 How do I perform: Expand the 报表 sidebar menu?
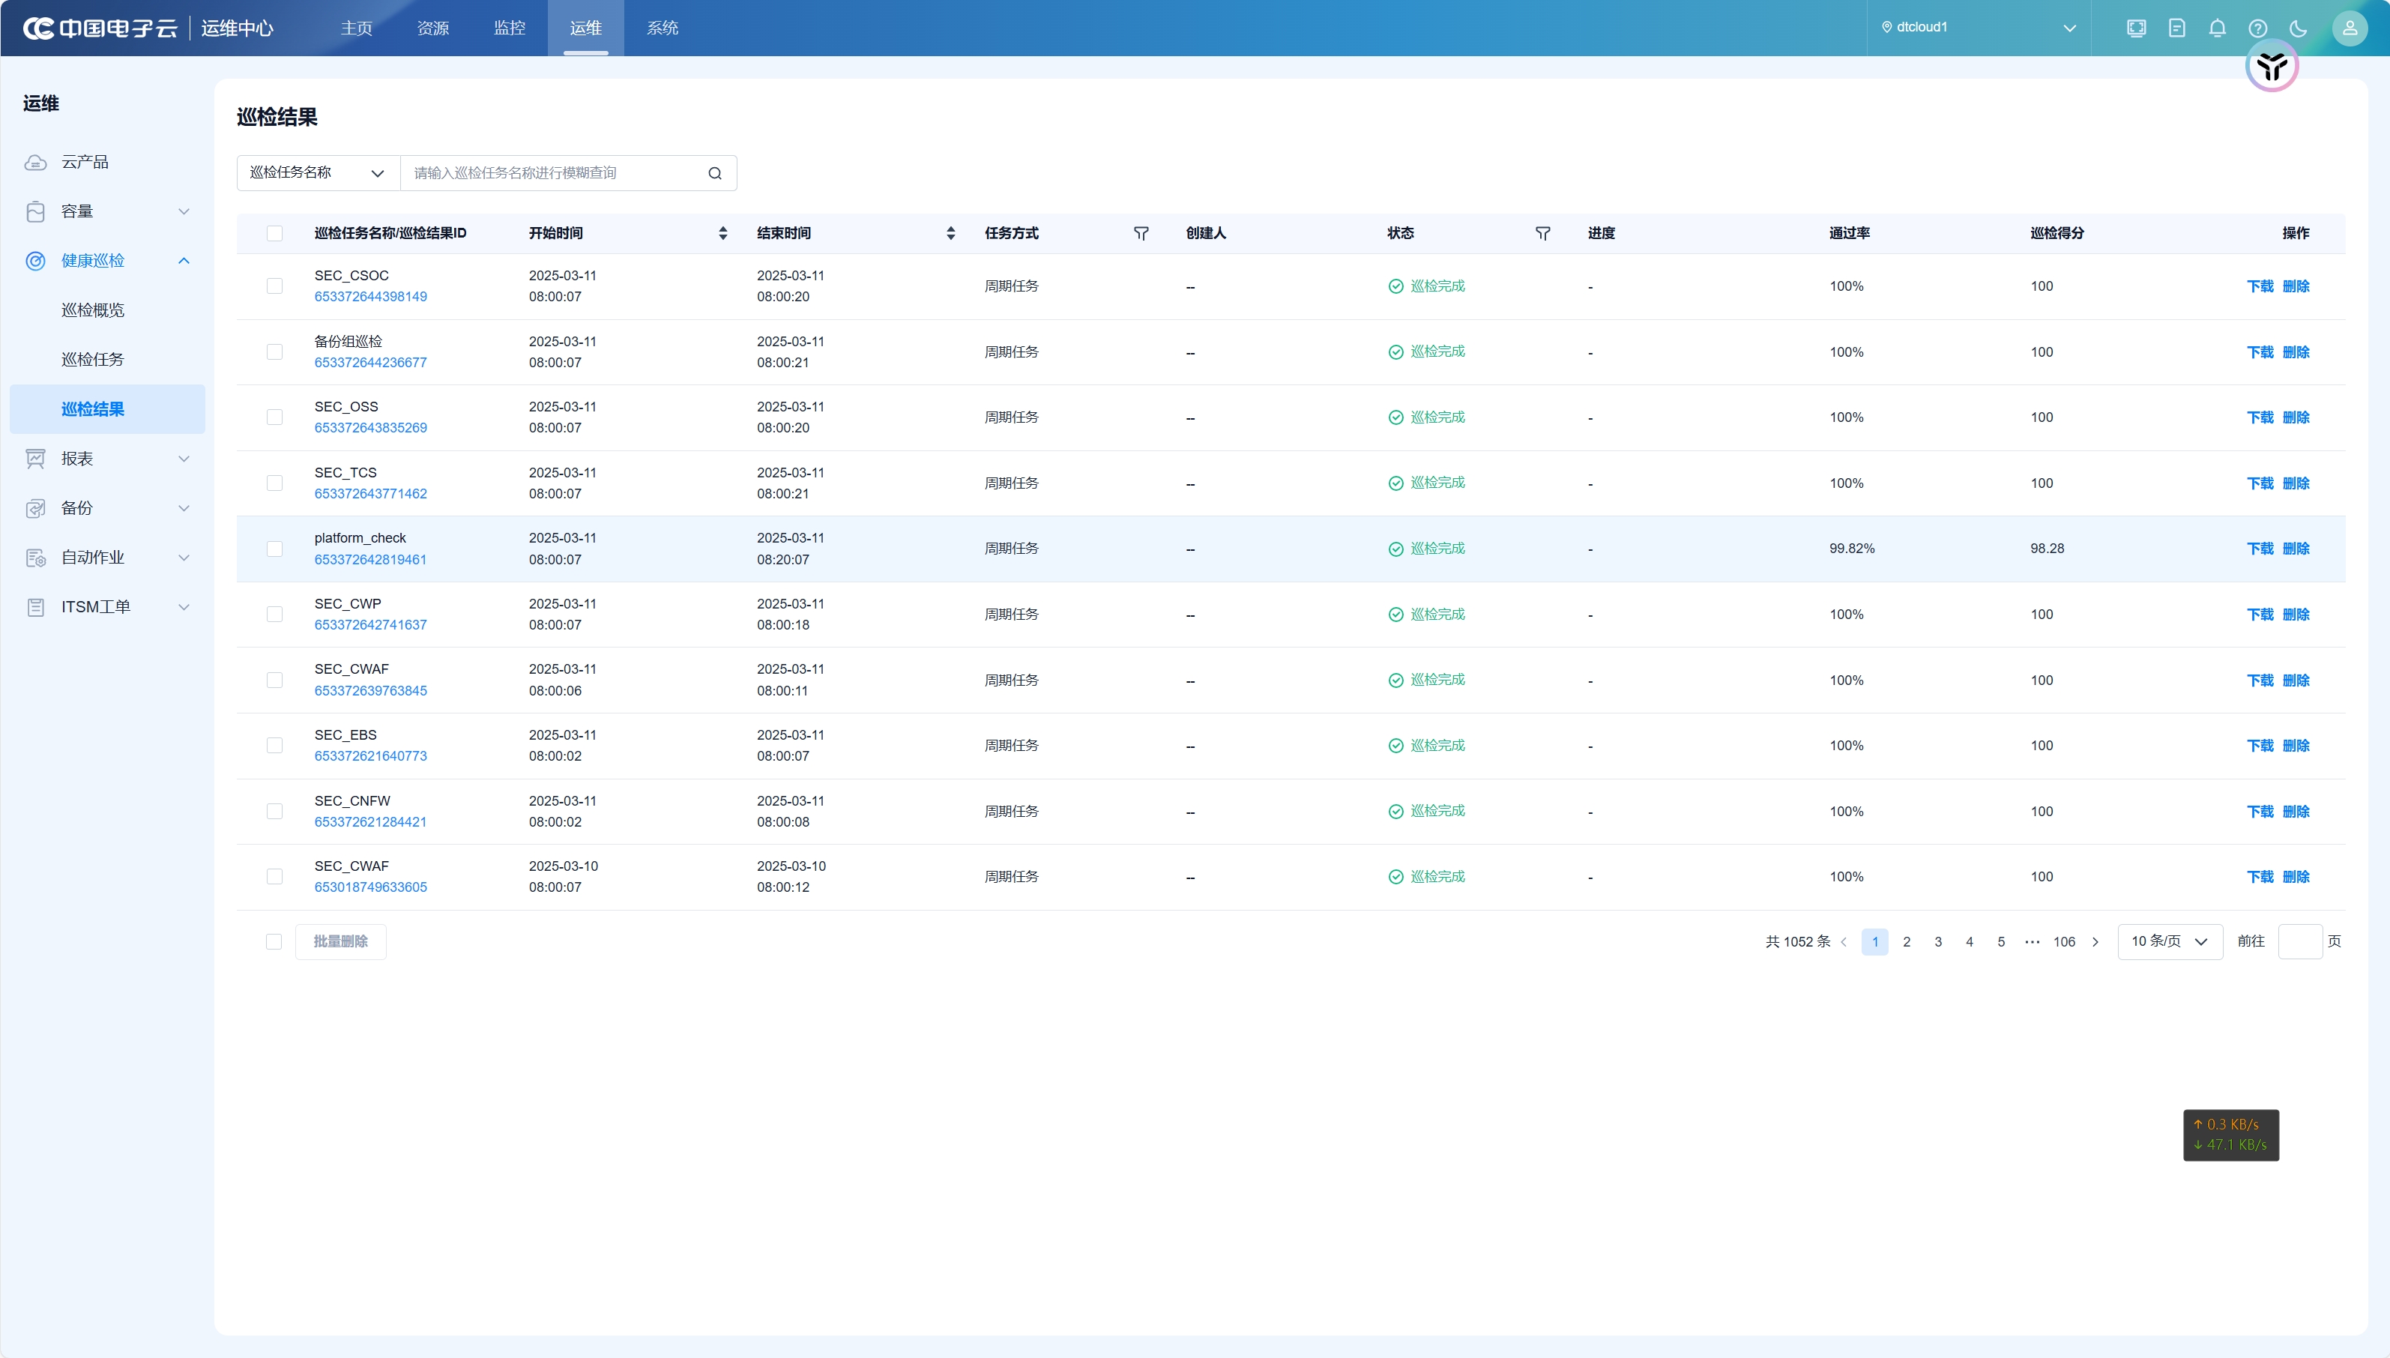(x=184, y=459)
